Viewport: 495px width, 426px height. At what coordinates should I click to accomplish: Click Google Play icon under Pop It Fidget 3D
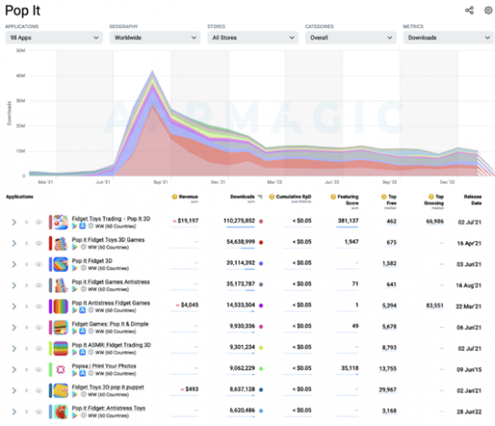75,268
